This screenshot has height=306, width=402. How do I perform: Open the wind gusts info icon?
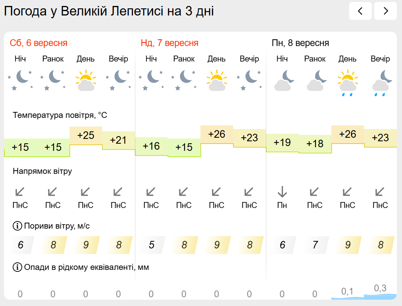(x=17, y=226)
